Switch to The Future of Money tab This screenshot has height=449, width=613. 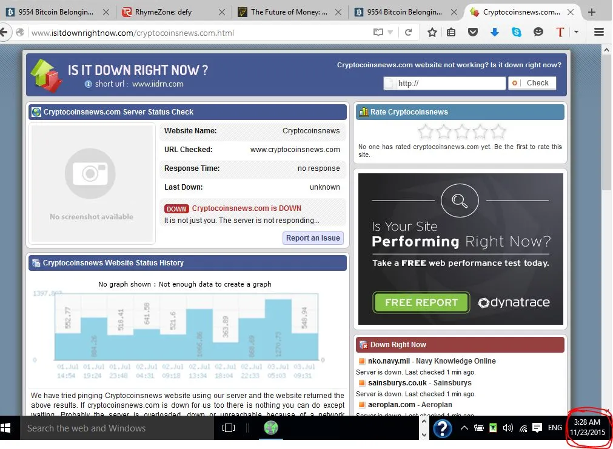pyautogui.click(x=289, y=12)
